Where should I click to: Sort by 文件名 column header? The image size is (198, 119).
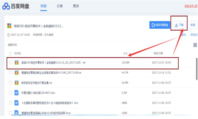pyautogui.click(x=17, y=53)
